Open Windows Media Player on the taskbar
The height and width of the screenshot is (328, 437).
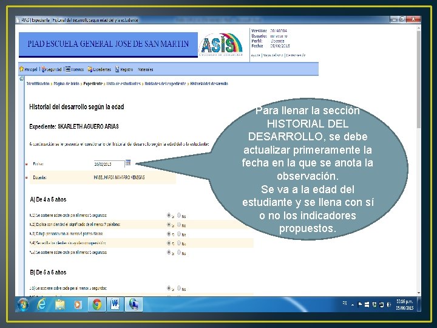78,304
